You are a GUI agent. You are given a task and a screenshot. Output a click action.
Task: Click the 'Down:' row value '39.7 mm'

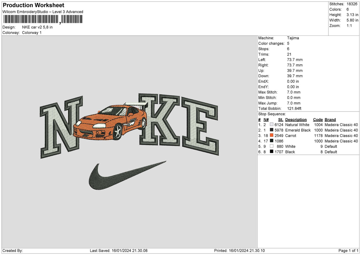click(x=295, y=76)
